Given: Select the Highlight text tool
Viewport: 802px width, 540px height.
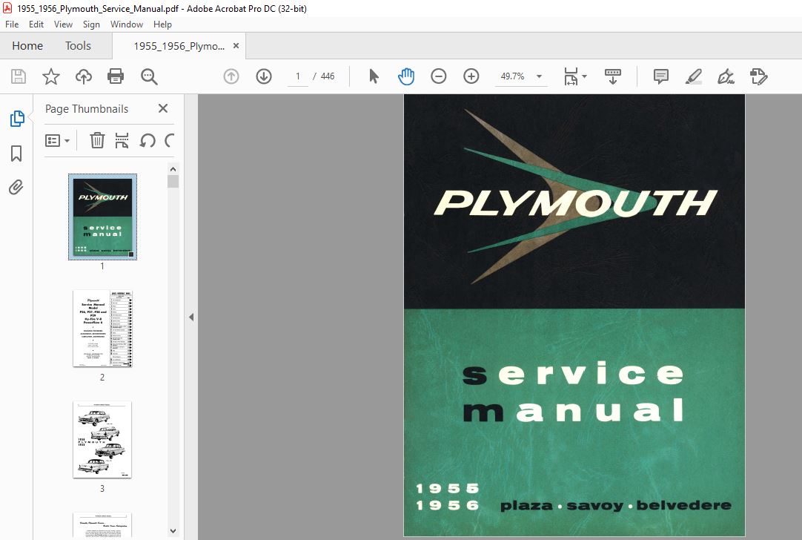Looking at the screenshot, I should tap(694, 77).
